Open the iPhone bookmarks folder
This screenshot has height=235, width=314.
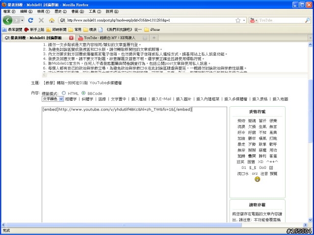[152, 29]
